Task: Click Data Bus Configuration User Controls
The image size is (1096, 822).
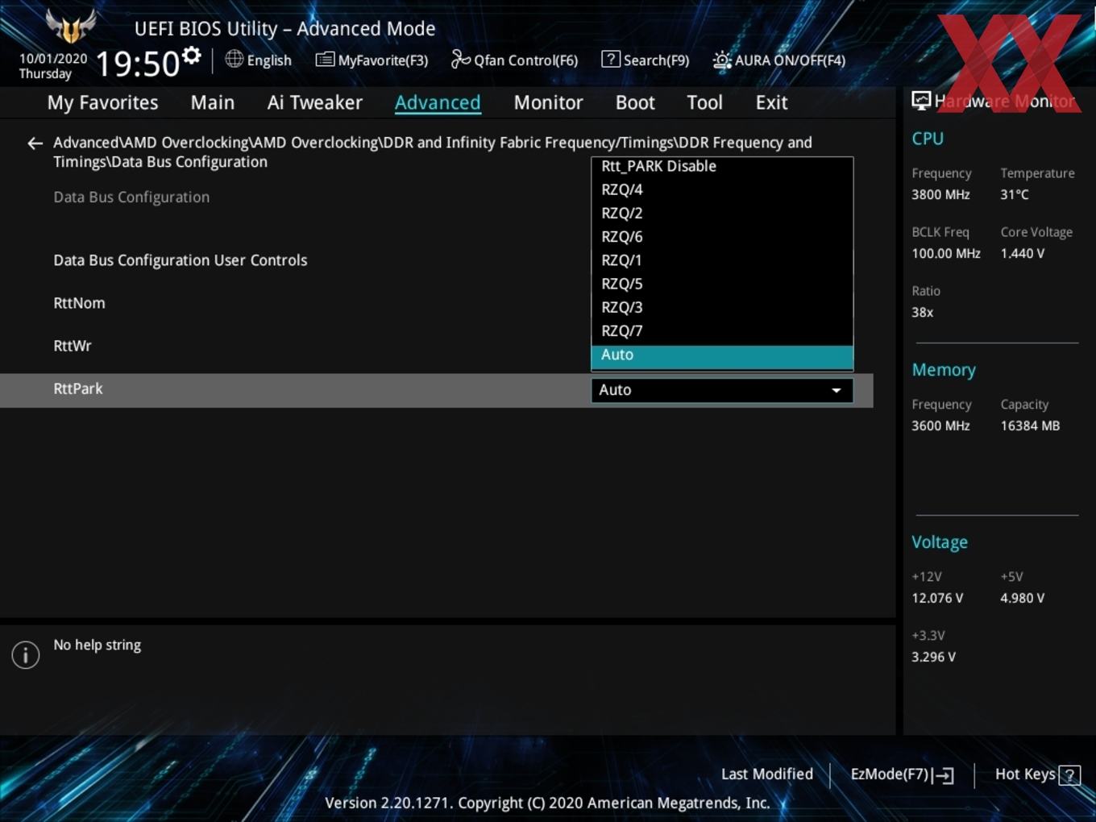Action: pos(181,260)
